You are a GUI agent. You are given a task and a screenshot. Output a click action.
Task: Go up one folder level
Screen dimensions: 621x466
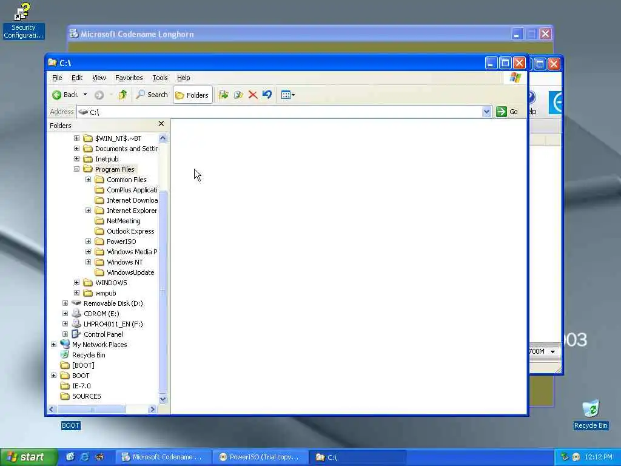(x=123, y=95)
